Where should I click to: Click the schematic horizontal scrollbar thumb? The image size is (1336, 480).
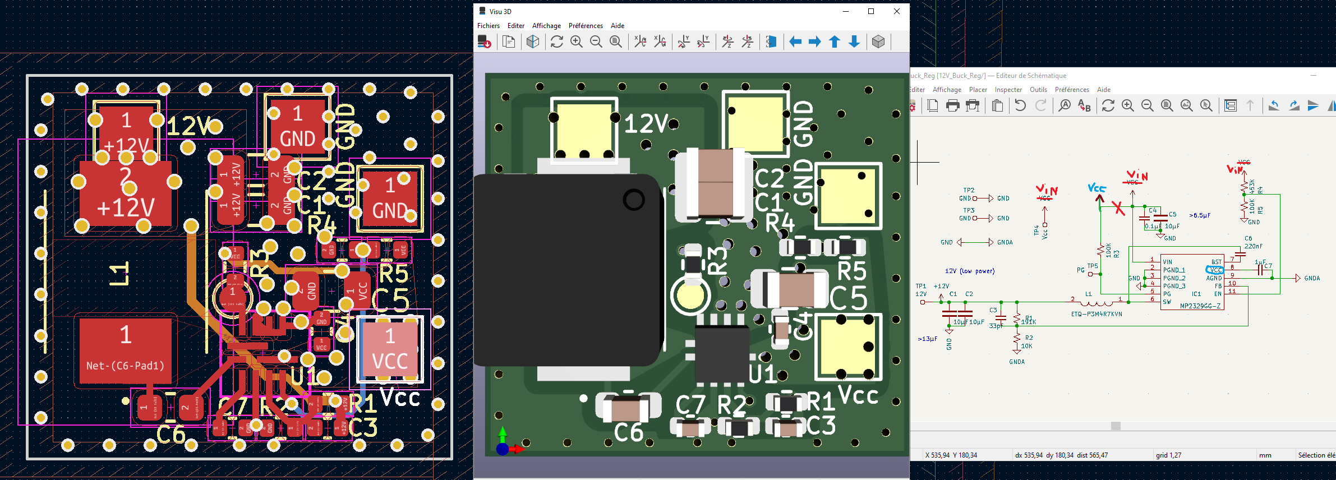pyautogui.click(x=1116, y=426)
